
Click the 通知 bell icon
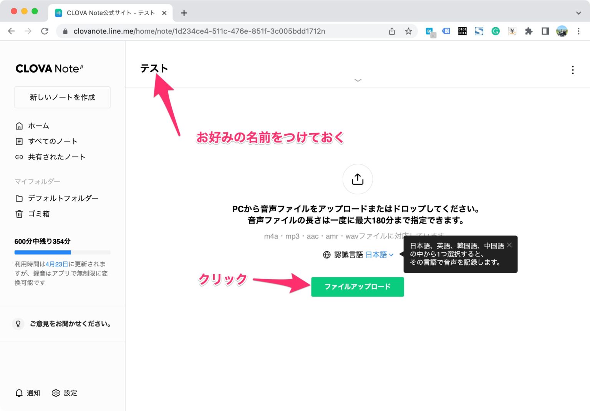tap(18, 393)
